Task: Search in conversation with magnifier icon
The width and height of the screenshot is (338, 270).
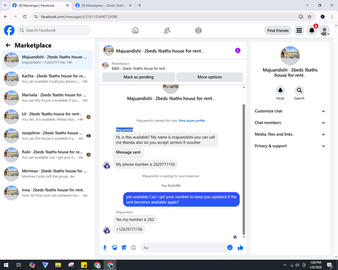Action: (299, 90)
